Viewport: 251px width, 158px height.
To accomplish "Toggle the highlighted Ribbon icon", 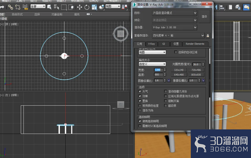I will [246, 7].
